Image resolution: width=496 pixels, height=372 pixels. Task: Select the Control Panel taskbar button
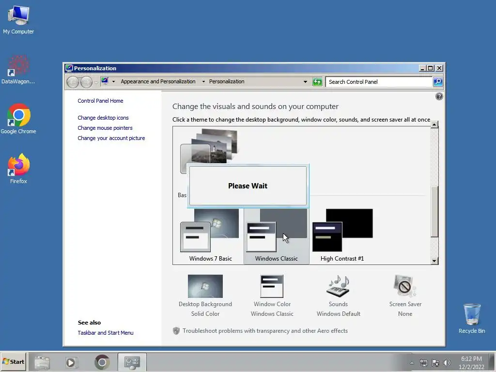(132, 362)
